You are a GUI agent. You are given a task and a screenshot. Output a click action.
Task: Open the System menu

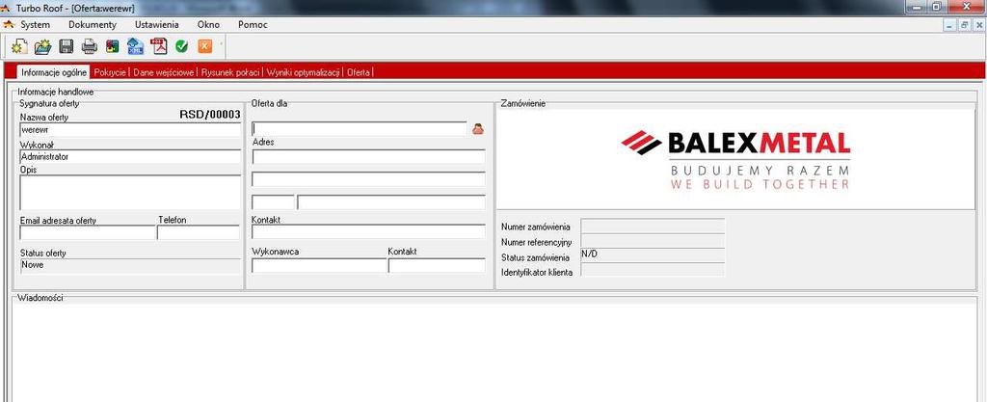coord(36,24)
